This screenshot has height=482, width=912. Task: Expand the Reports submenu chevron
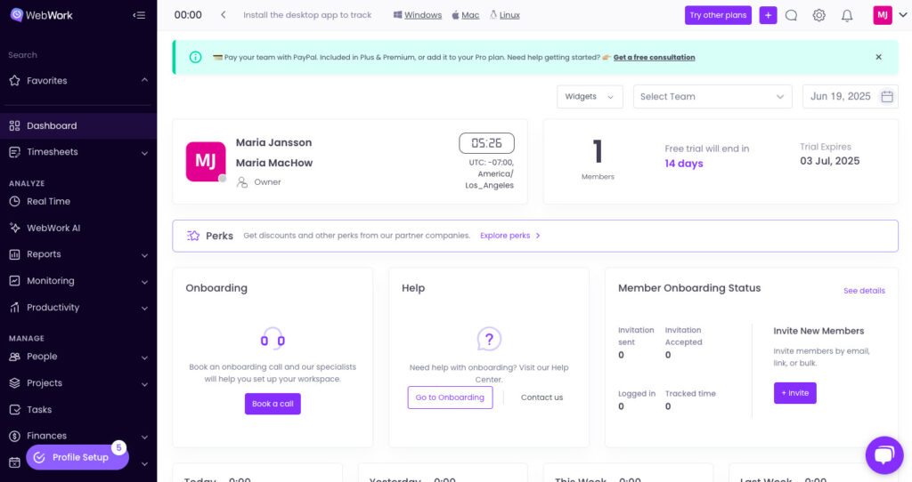144,255
